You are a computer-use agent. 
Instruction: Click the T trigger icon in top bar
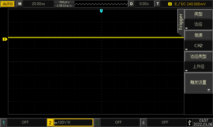pyautogui.click(x=158, y=4)
